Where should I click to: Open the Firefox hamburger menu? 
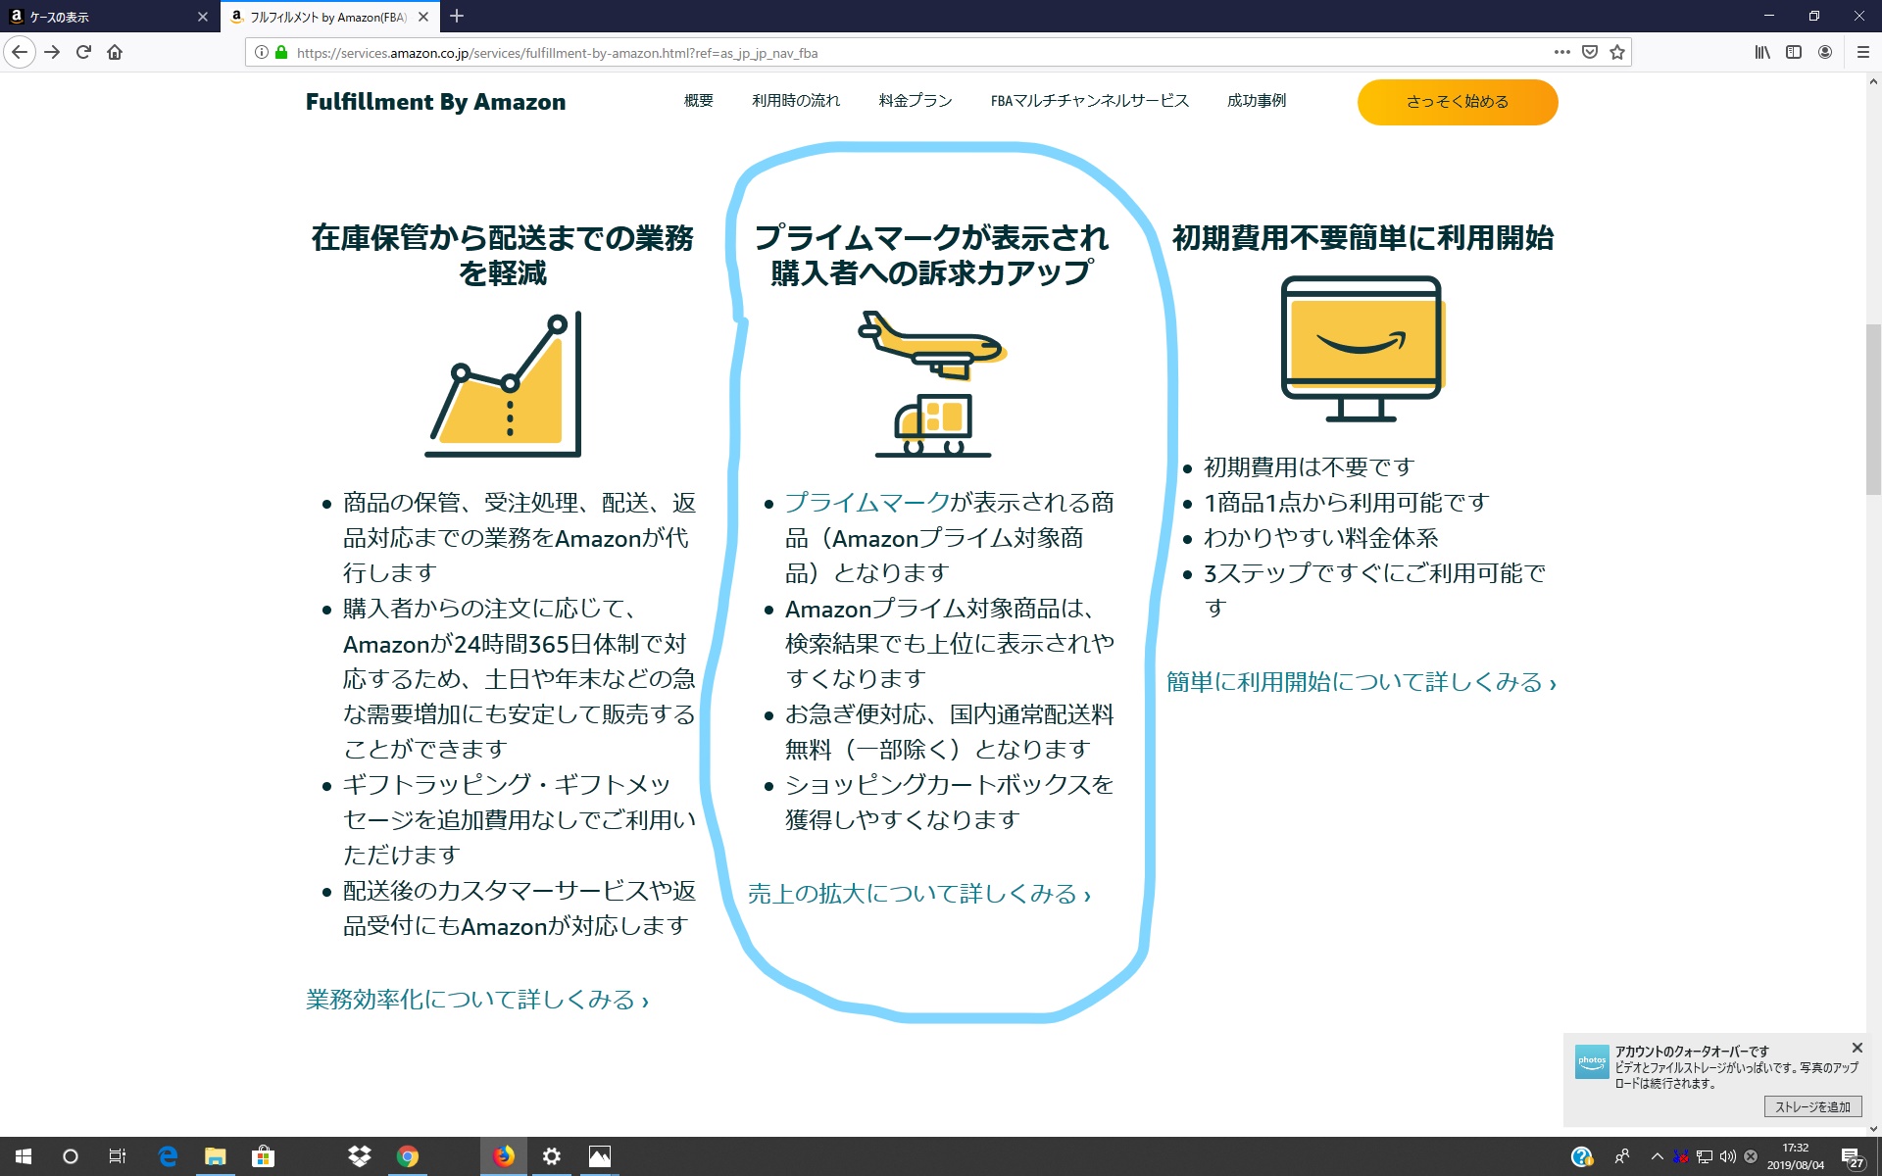1863,52
